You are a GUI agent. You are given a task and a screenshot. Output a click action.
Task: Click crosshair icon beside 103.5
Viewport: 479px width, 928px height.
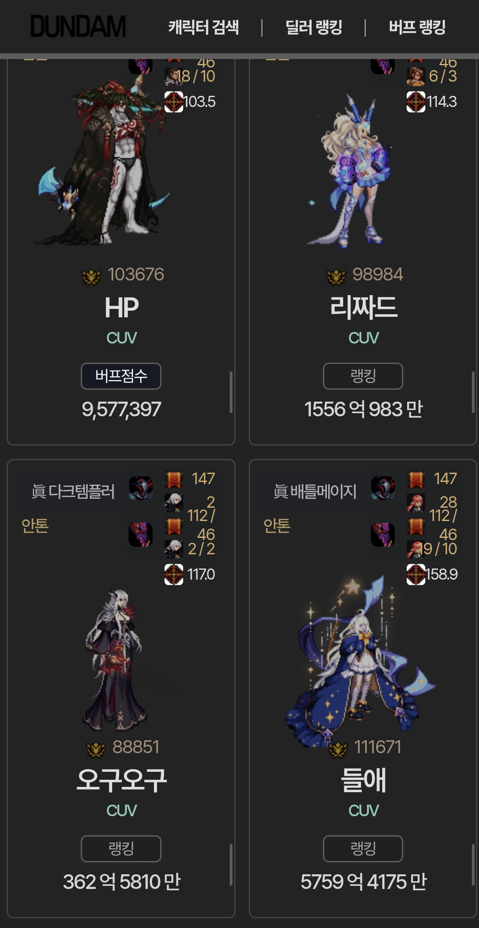click(174, 102)
